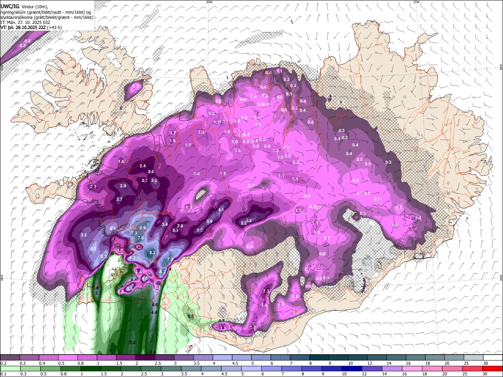
Task: Click the '3.7' rain value on the map
Action: (98, 293)
